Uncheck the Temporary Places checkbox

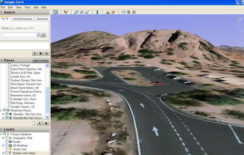[x=4, y=110]
